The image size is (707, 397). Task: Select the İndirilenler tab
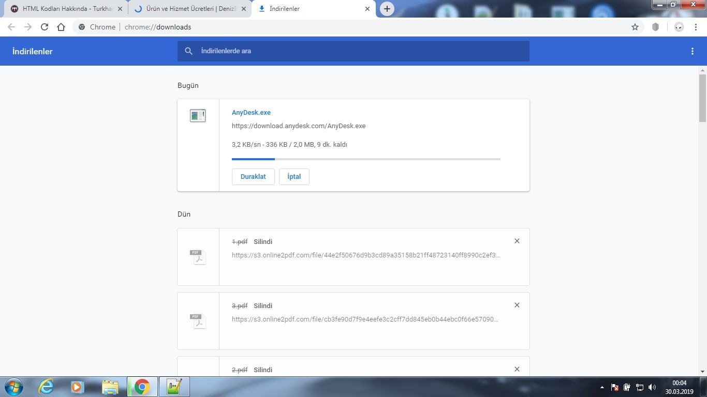pos(313,9)
